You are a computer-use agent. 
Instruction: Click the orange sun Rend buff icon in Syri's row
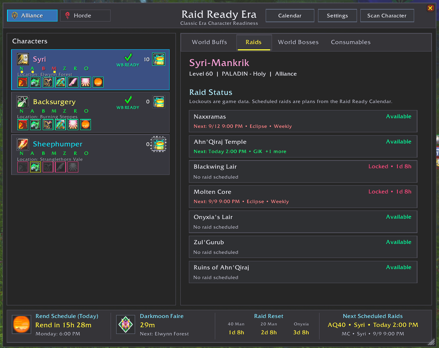coord(98,82)
